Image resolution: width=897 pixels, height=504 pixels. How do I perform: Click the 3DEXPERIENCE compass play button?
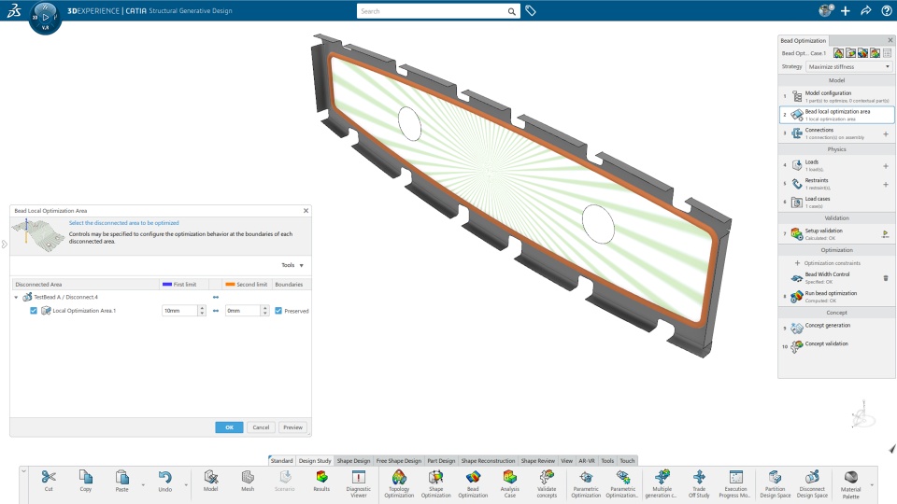pyautogui.click(x=46, y=17)
